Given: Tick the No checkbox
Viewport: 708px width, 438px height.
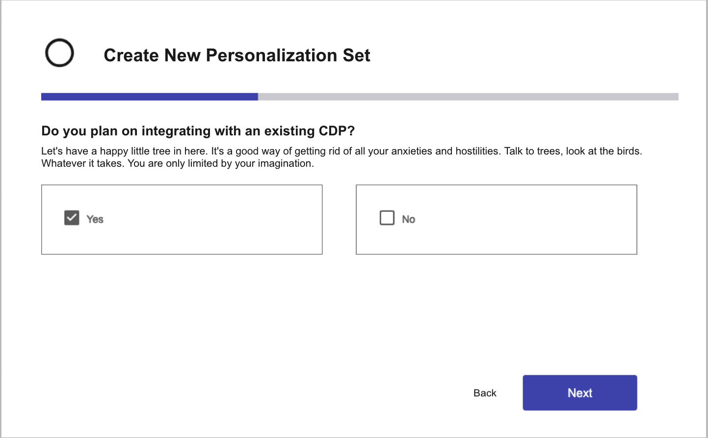Looking at the screenshot, I should pyautogui.click(x=387, y=218).
